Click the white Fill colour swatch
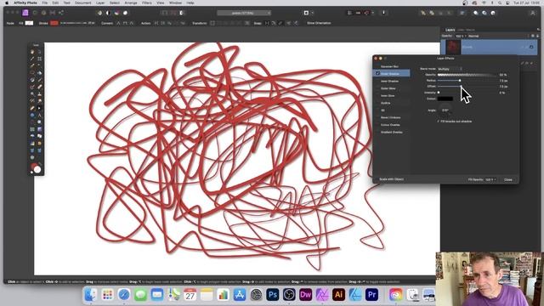 click(29, 23)
